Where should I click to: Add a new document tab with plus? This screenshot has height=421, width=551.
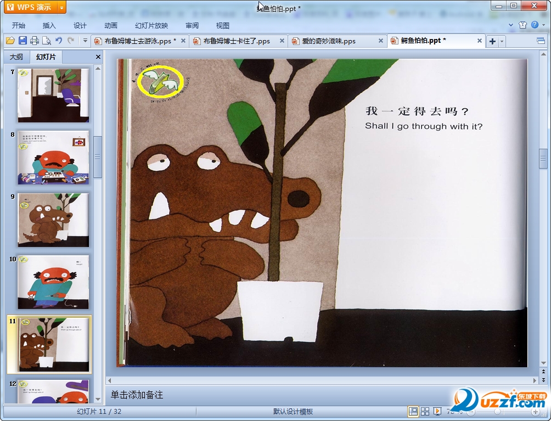[492, 41]
